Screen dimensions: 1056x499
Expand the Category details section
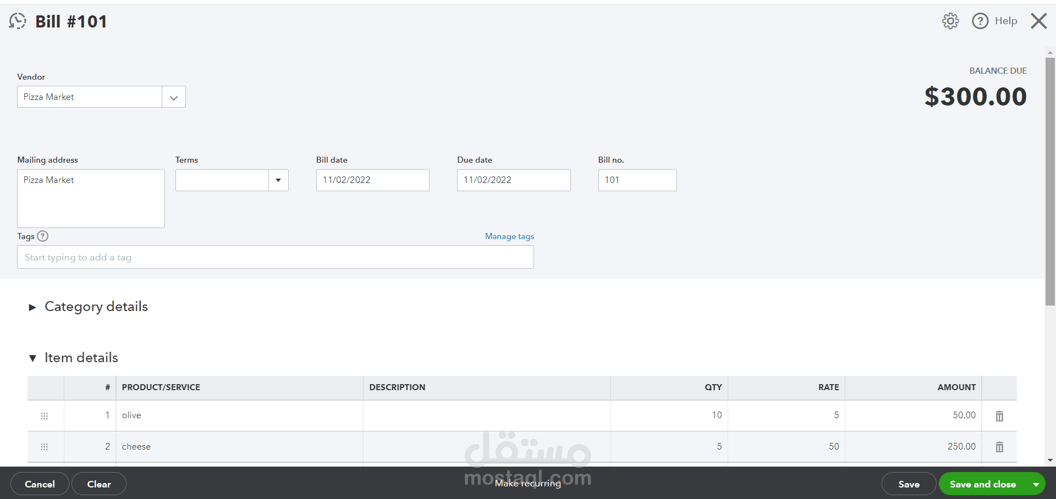pyautogui.click(x=32, y=307)
